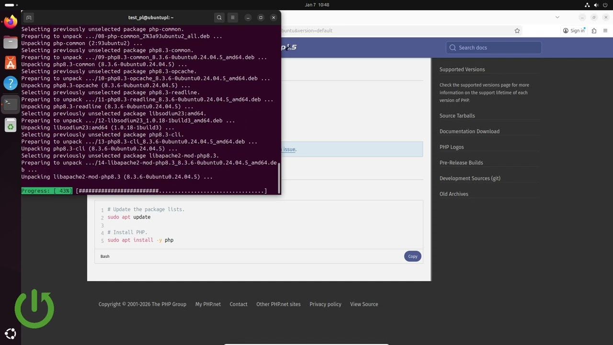Viewport: 613px width, 345px height.
Task: Open the Files app in the dock
Action: point(11,42)
